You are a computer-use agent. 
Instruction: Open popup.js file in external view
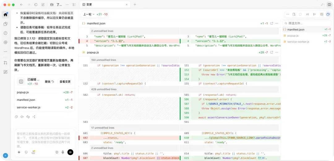pyautogui.click(x=272, y=52)
